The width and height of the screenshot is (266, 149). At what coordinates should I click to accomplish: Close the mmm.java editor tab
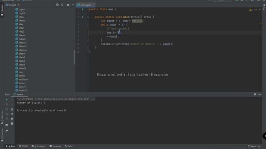pos(94,5)
